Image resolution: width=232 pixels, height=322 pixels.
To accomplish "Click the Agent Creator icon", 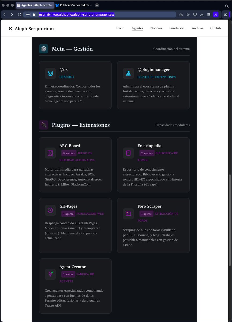I will point(50,274).
